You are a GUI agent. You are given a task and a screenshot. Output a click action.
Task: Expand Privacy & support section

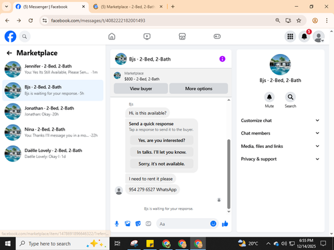(280, 159)
